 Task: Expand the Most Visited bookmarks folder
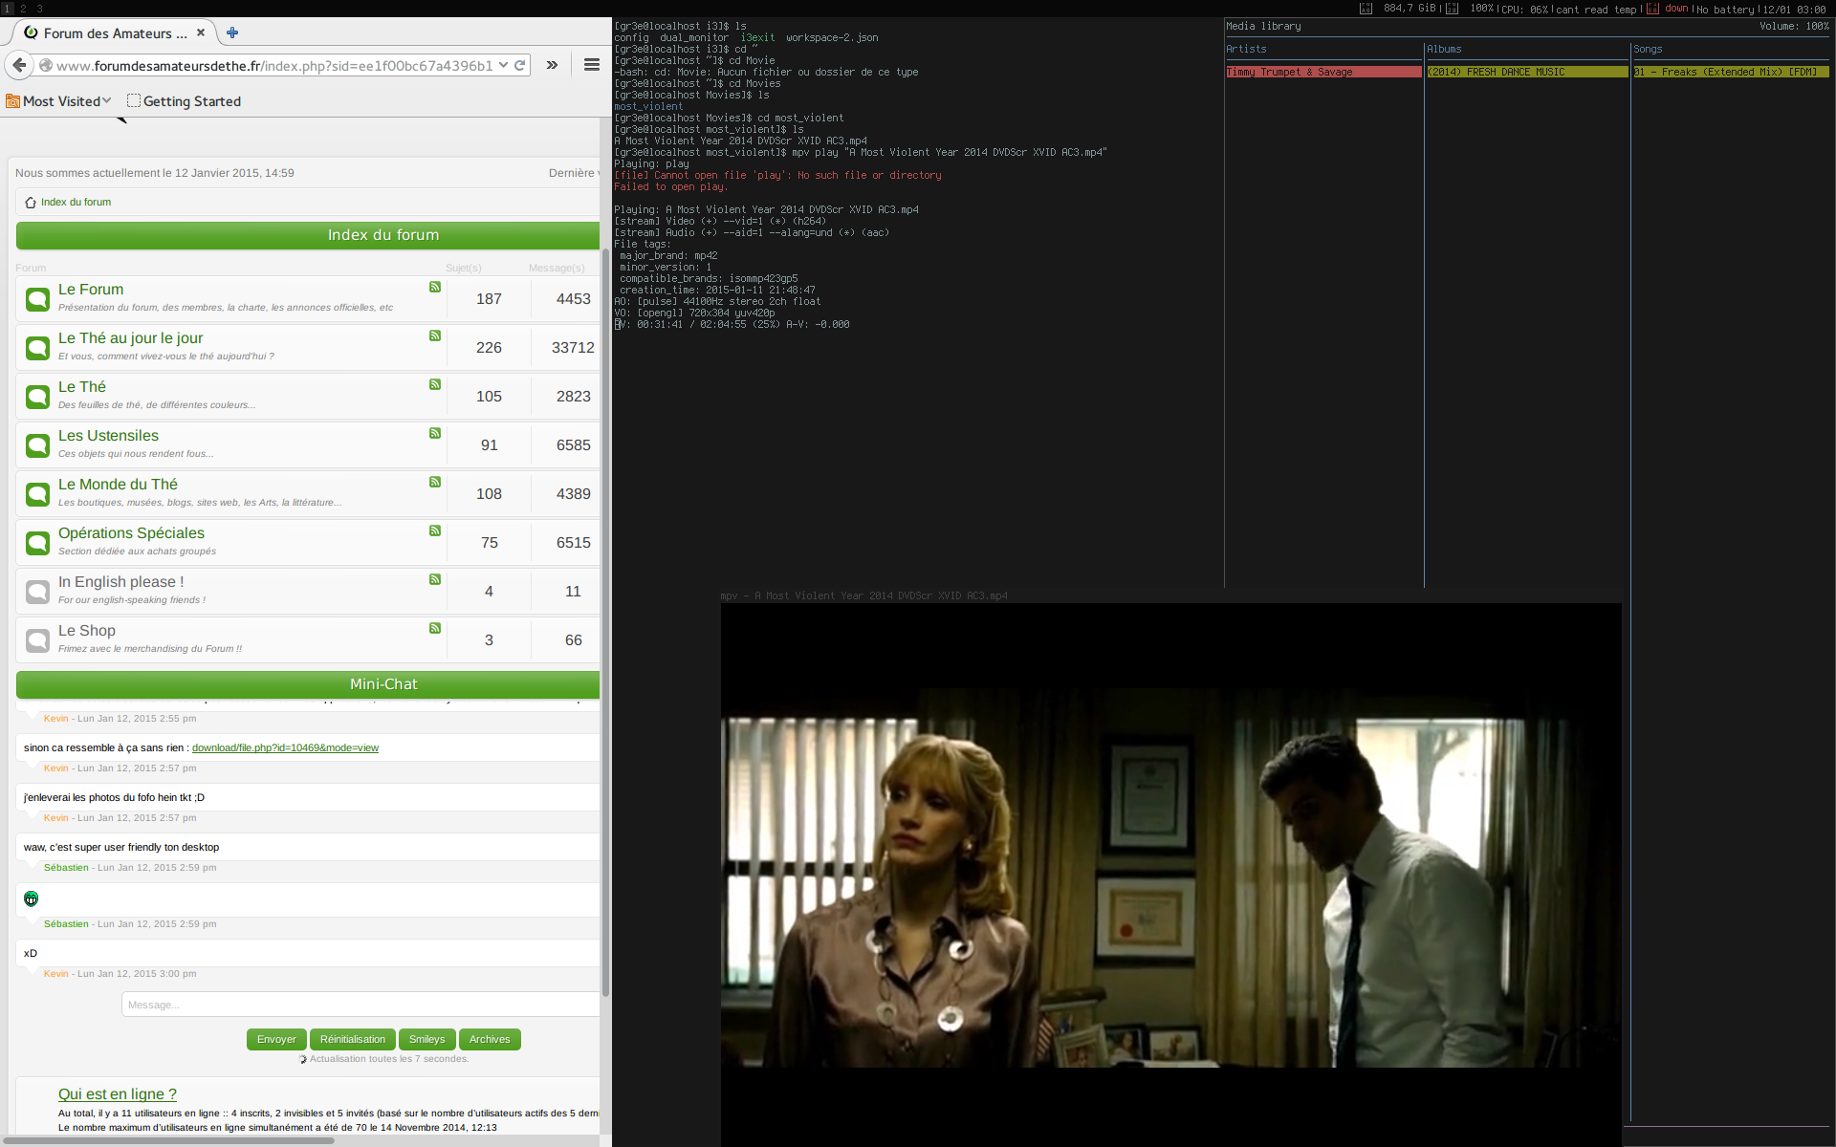click(x=58, y=101)
